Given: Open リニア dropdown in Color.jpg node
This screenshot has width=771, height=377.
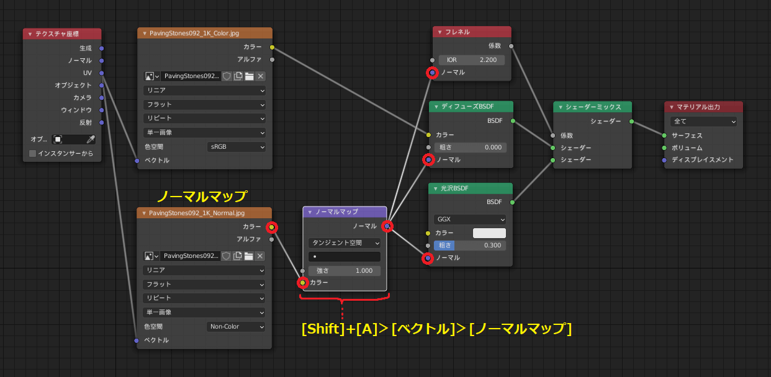Looking at the screenshot, I should [204, 91].
